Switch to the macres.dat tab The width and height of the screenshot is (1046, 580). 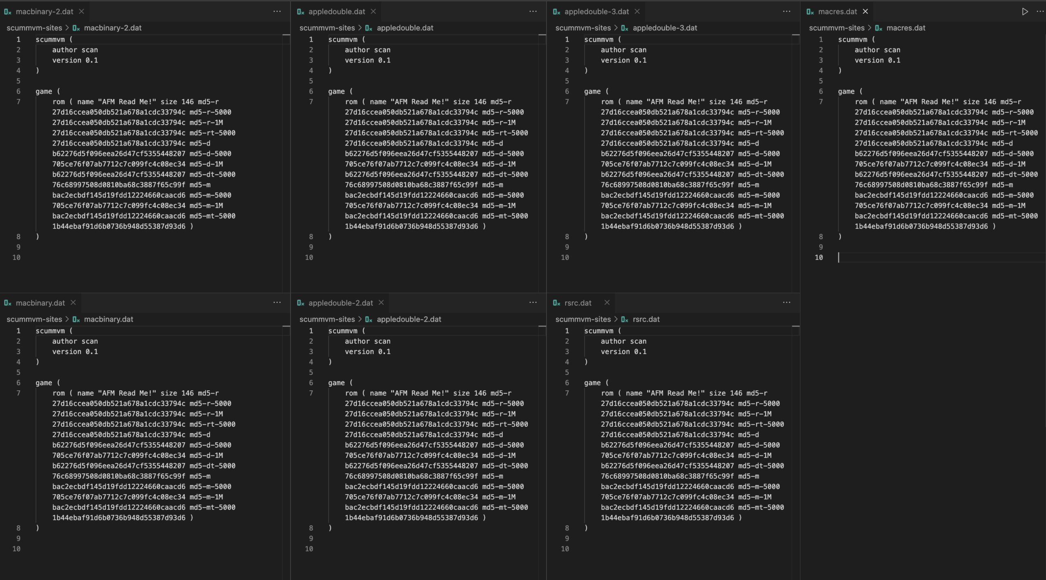pyautogui.click(x=837, y=11)
